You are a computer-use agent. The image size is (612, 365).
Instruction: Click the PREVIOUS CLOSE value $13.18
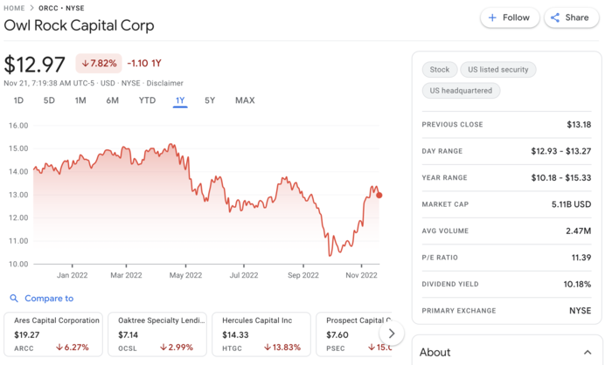579,125
